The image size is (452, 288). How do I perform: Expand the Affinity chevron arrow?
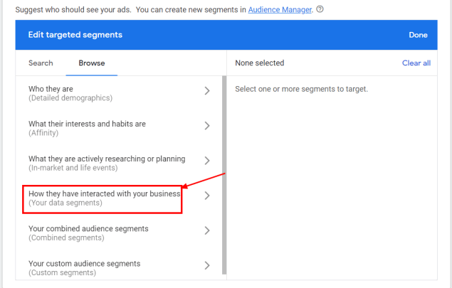[x=207, y=126]
